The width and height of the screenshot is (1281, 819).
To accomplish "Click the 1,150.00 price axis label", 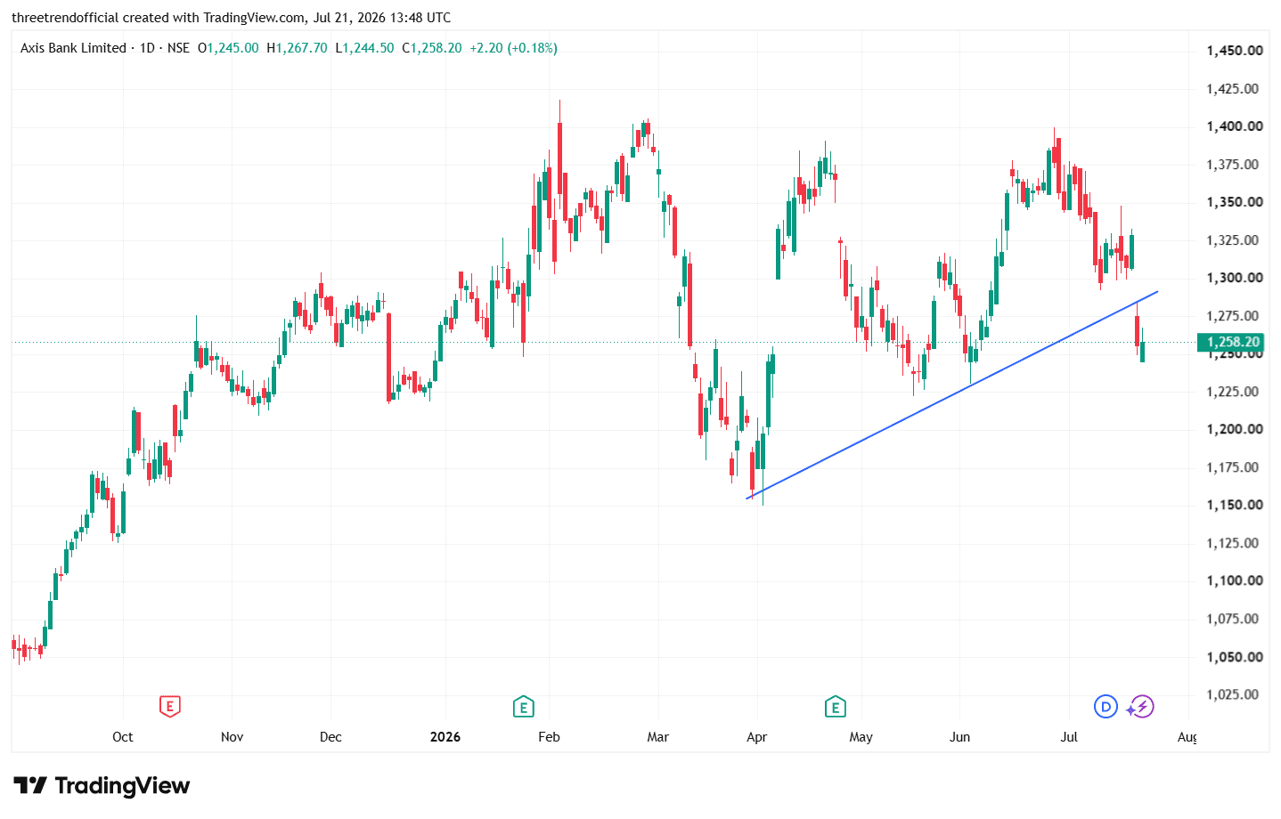I will (1234, 505).
